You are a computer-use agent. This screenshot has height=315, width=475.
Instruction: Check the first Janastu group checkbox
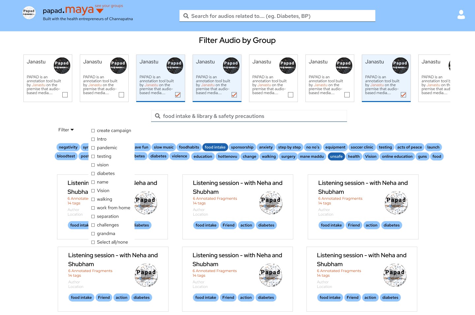[65, 95]
